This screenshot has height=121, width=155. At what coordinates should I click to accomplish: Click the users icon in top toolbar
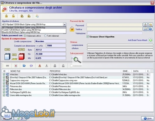pyautogui.click(x=37, y=16)
